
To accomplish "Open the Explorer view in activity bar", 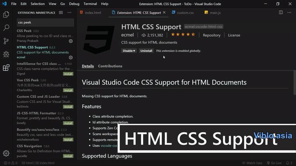I will coord(6,14).
